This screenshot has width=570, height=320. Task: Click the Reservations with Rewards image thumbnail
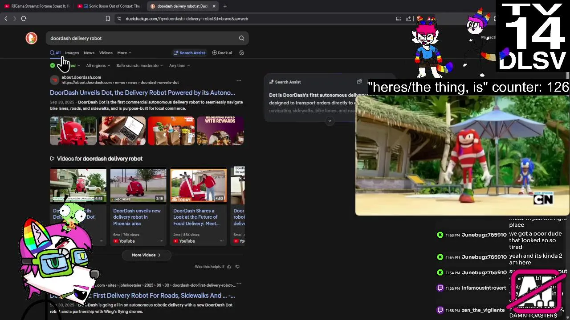[220, 131]
